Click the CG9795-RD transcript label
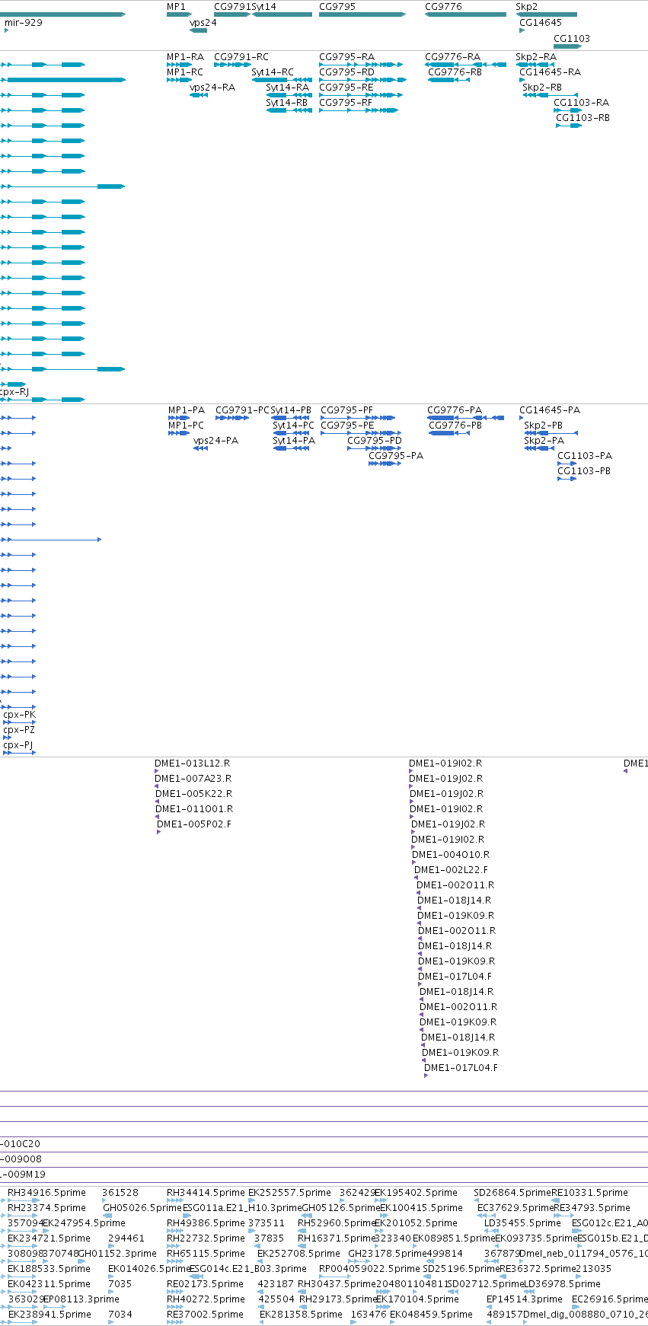 point(346,72)
